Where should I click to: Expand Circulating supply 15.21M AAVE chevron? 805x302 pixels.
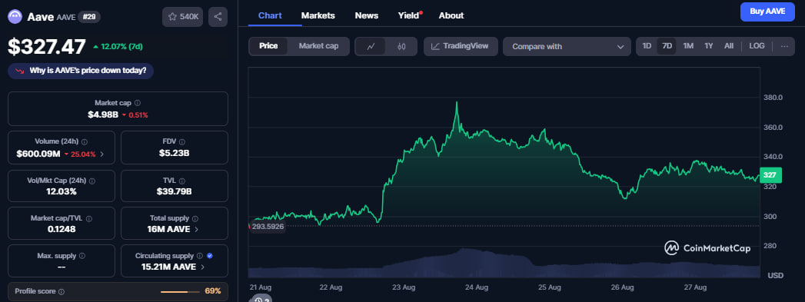coord(203,267)
